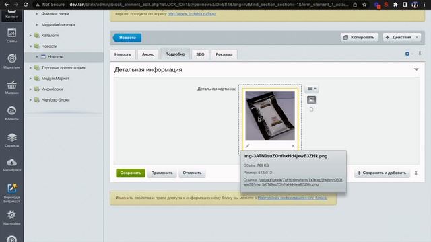Open the Переход в Битрикс24 icon
The height and width of the screenshot is (242, 431).
[x=11, y=193]
